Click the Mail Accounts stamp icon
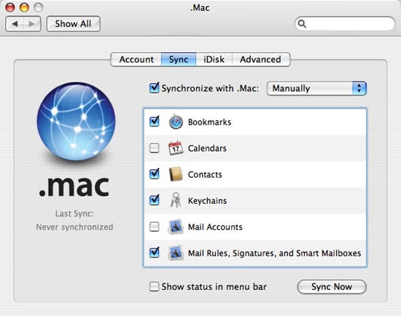401x316 pixels. pyautogui.click(x=176, y=226)
